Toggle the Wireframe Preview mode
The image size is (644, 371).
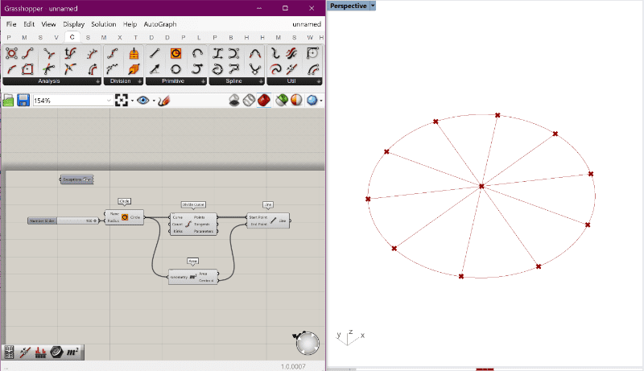(x=249, y=100)
